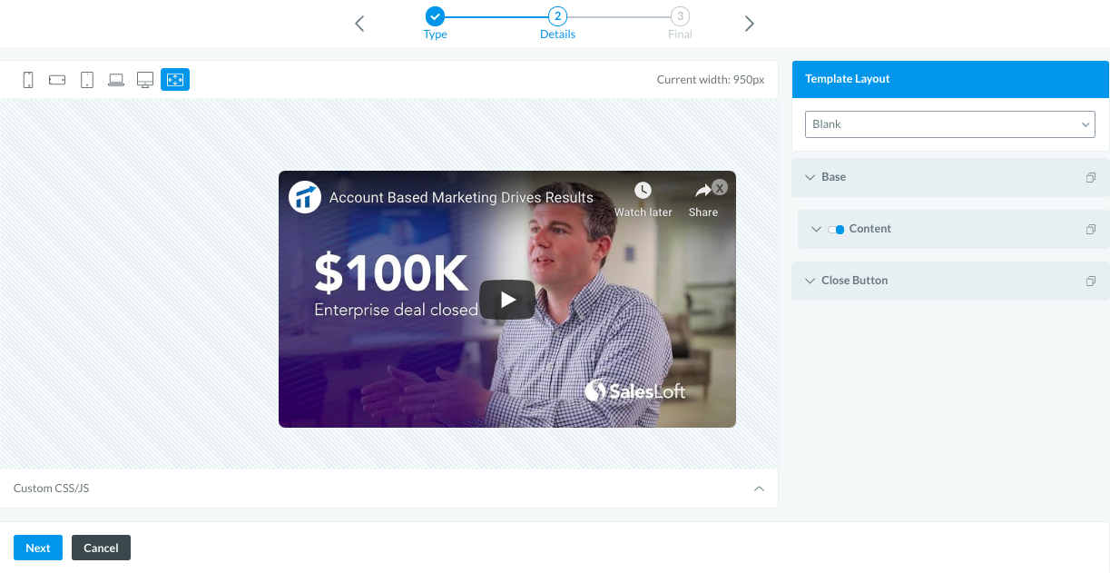Image resolution: width=1110 pixels, height=573 pixels.
Task: Expand the Base section
Action: click(950, 178)
